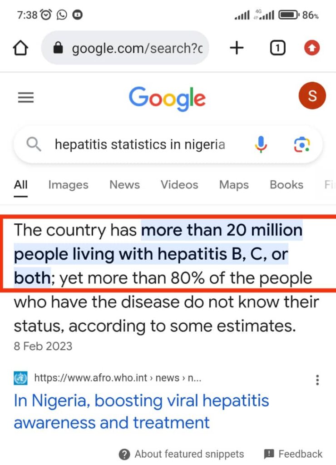336x465 pixels.
Task: Open result options three-dot menu
Action: pos(317,380)
